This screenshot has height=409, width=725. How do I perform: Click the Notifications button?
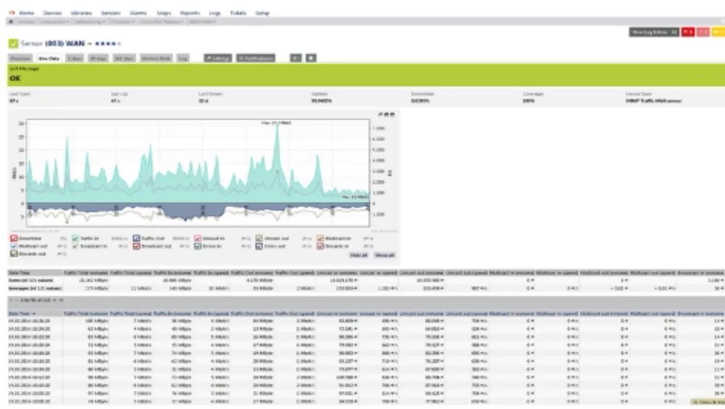(256, 58)
